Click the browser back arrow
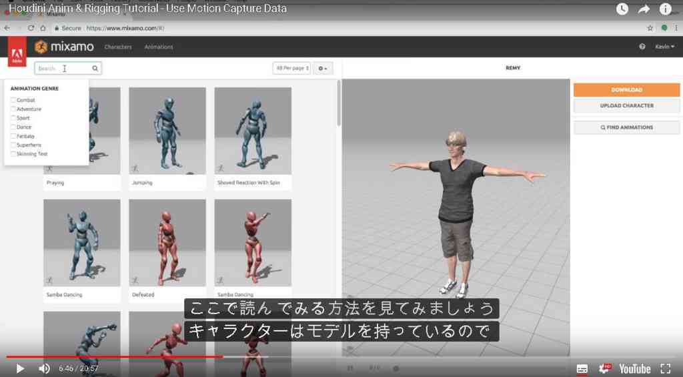 point(7,28)
